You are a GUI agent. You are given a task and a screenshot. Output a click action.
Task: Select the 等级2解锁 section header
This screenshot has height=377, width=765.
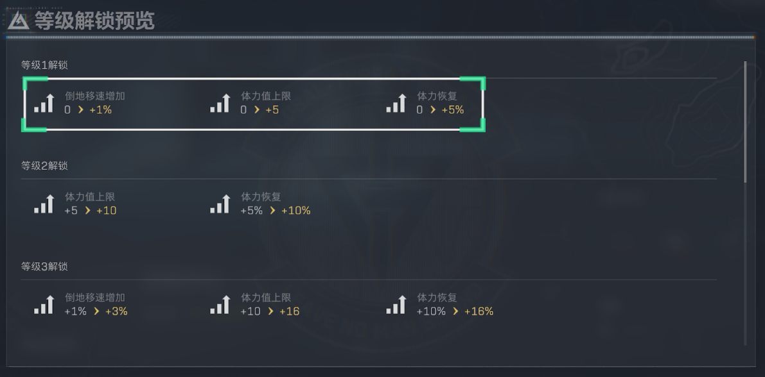pyautogui.click(x=44, y=165)
